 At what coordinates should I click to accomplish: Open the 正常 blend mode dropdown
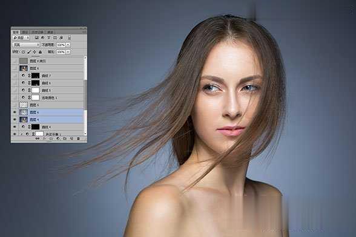pyautogui.click(x=26, y=45)
